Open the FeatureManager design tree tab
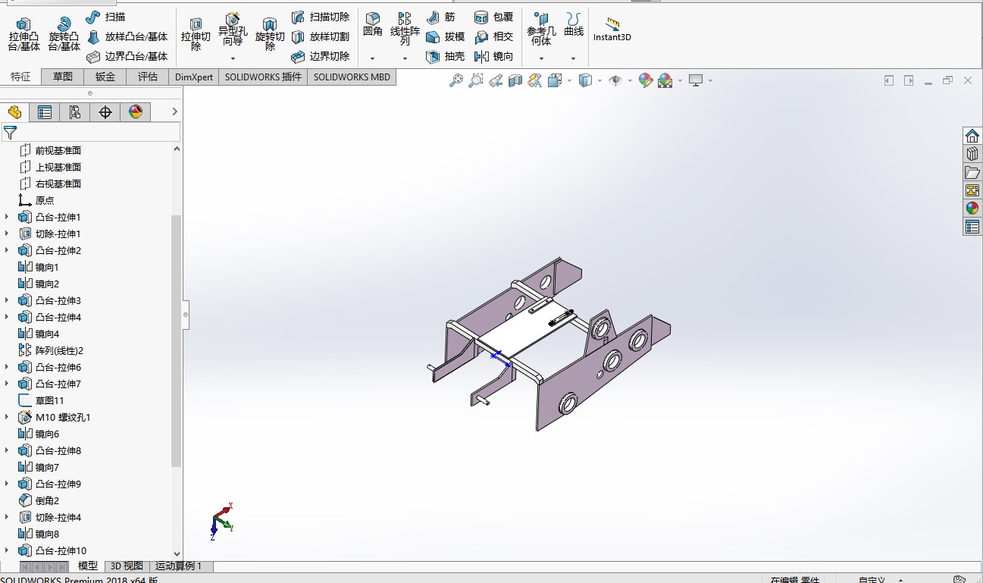This screenshot has width=983, height=583. click(14, 112)
